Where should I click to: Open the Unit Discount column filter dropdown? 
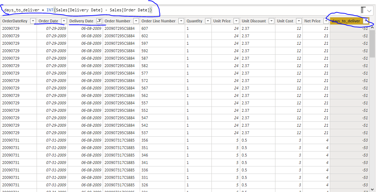pyautogui.click(x=272, y=21)
